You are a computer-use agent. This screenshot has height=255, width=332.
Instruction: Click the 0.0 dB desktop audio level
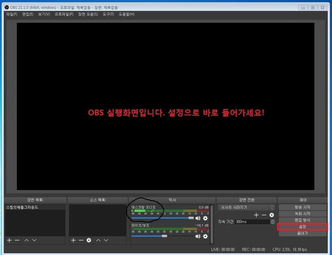pos(203,207)
